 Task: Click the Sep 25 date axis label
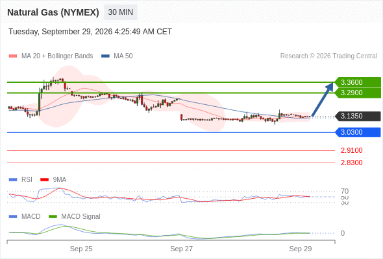coord(81,249)
